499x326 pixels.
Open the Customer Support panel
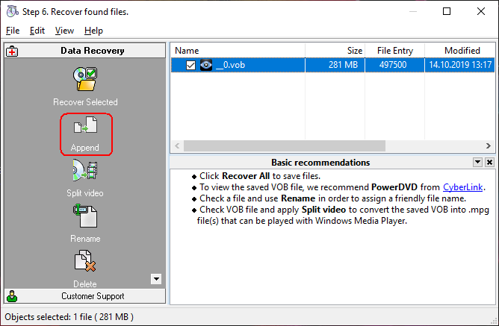(x=85, y=296)
